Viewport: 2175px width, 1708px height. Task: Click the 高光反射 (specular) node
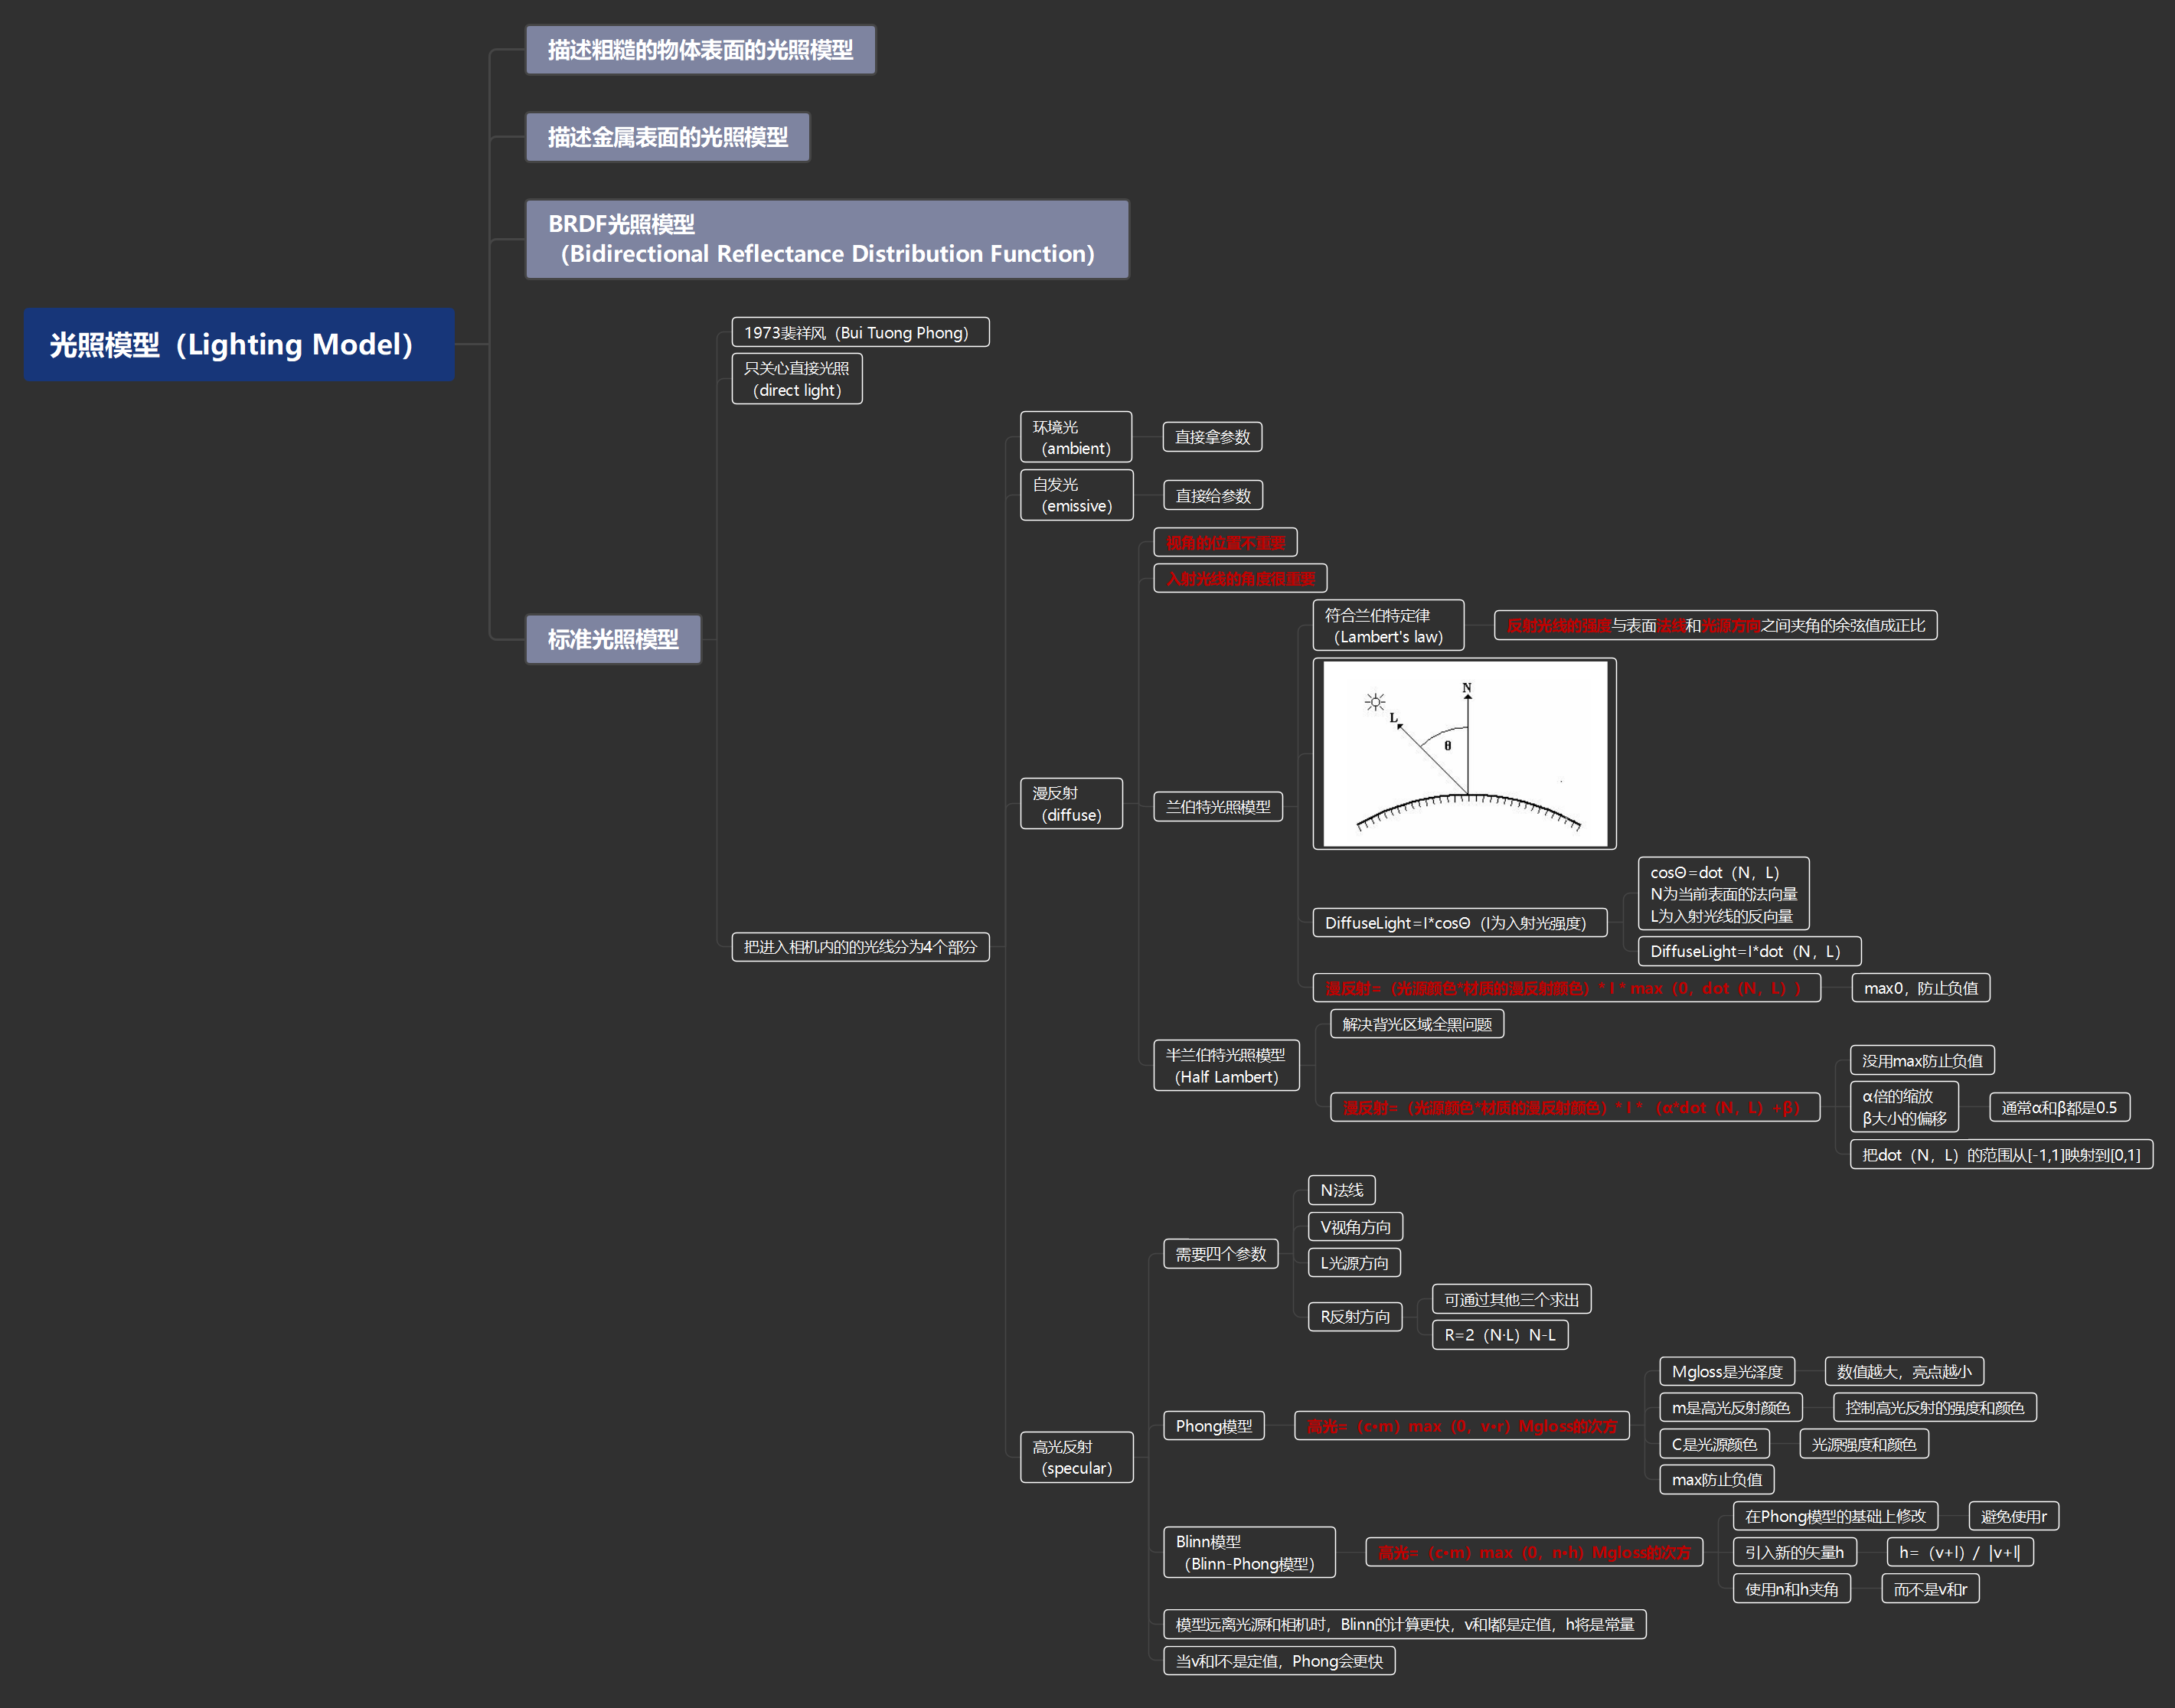1076,1457
